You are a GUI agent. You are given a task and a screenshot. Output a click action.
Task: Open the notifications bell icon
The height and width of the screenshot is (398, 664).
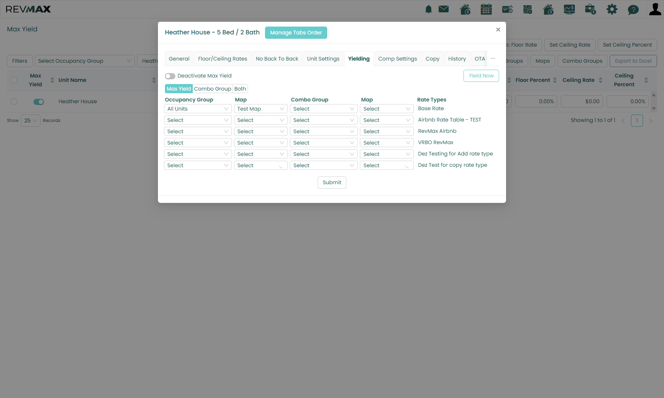tap(429, 9)
